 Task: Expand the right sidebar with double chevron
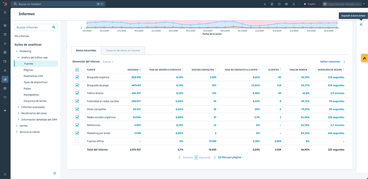pos(361,24)
